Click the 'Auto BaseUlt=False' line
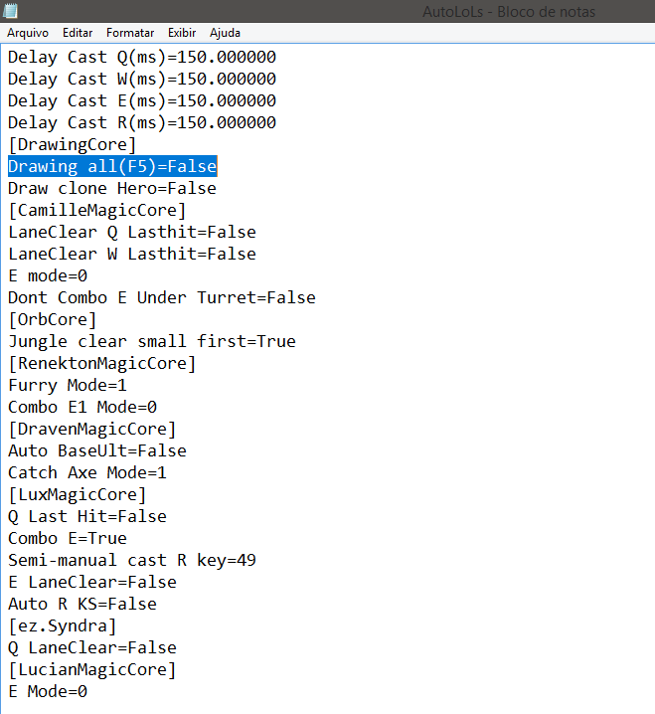This screenshot has height=714, width=655. tap(97, 450)
